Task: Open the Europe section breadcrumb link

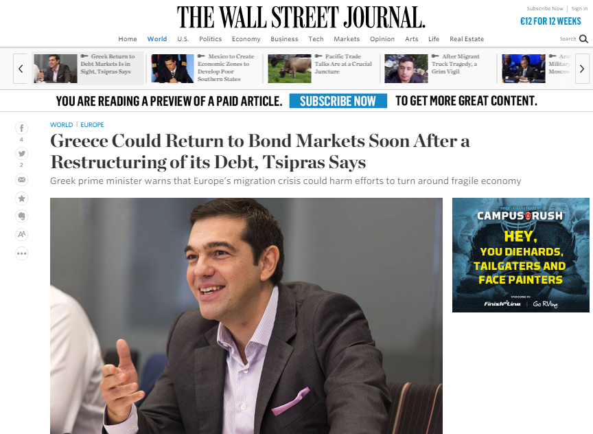Action: (x=92, y=124)
